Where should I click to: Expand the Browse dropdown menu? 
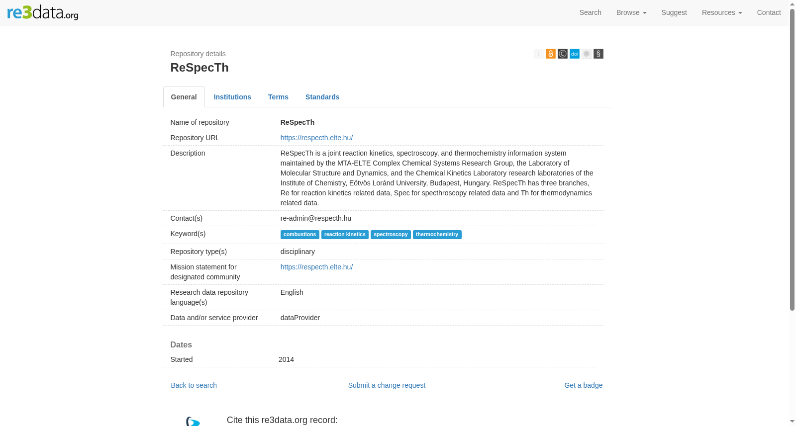click(x=631, y=12)
